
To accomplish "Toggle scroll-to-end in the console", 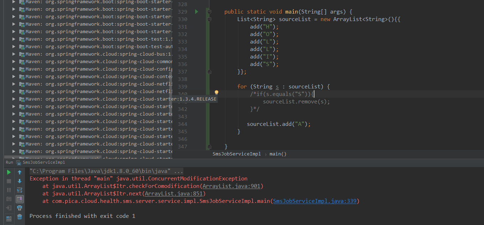I will (20, 199).
